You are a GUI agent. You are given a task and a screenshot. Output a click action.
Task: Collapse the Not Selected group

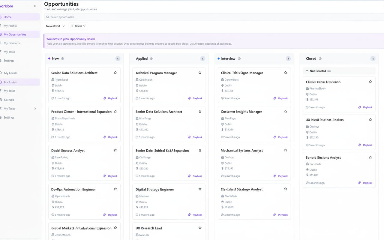[307, 71]
